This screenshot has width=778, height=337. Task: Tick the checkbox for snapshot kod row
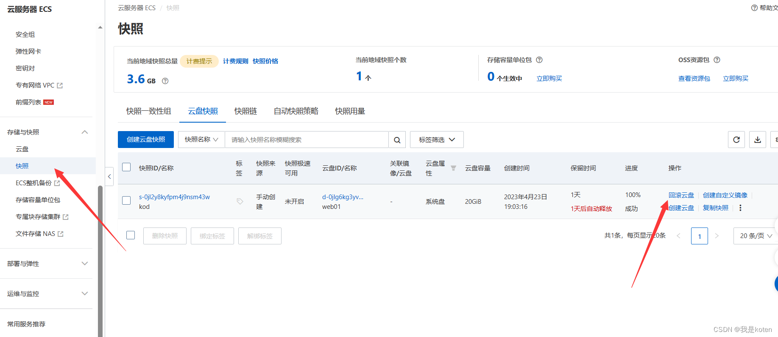[126, 200]
